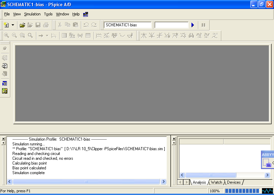
Task: Click left scroll arrow of output log
Action: (x=10, y=182)
